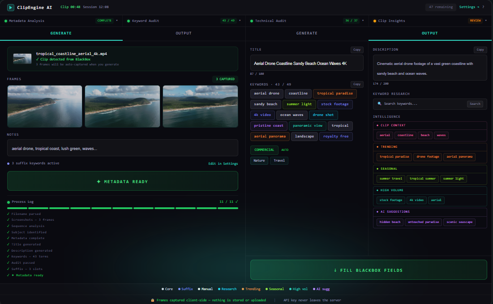Add 'summer travel' seasonal keyword

click(391, 179)
